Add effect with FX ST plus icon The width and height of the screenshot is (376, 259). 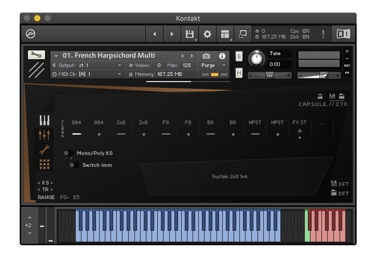300,131
